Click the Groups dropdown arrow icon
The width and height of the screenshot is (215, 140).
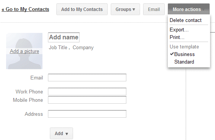134,9
